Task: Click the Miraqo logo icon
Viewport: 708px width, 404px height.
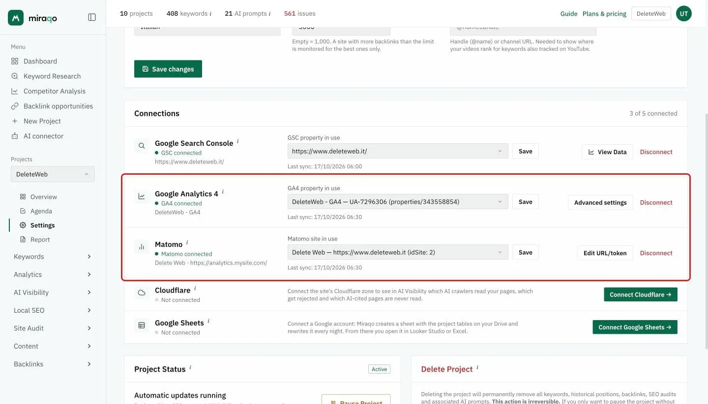Action: 16,18
